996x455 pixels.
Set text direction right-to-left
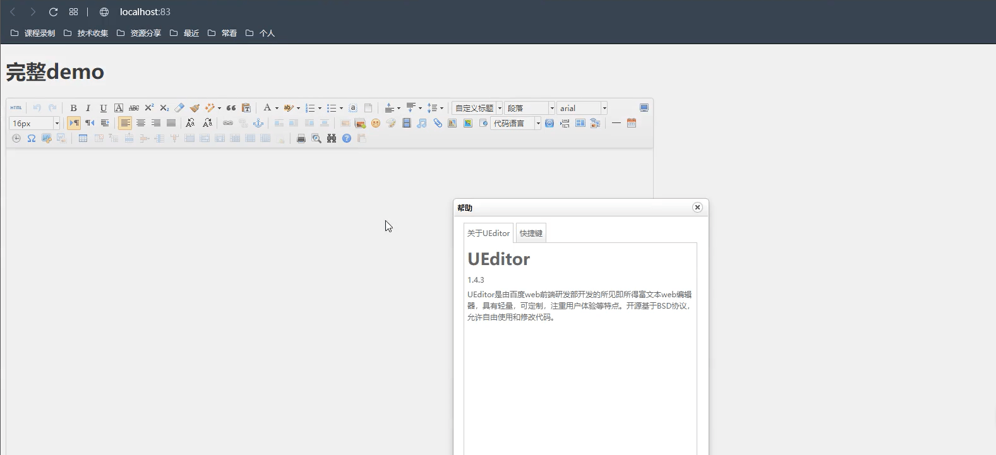click(x=90, y=123)
